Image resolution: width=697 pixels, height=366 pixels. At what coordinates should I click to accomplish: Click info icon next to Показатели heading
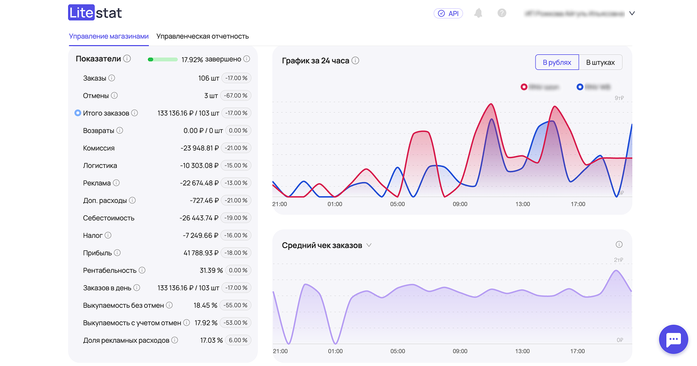pos(127,59)
